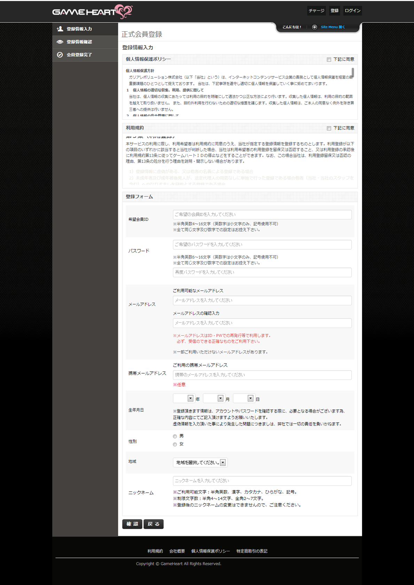Expand the birth month dropdown
Image resolution: width=414 pixels, height=585 pixels.
tap(213, 398)
